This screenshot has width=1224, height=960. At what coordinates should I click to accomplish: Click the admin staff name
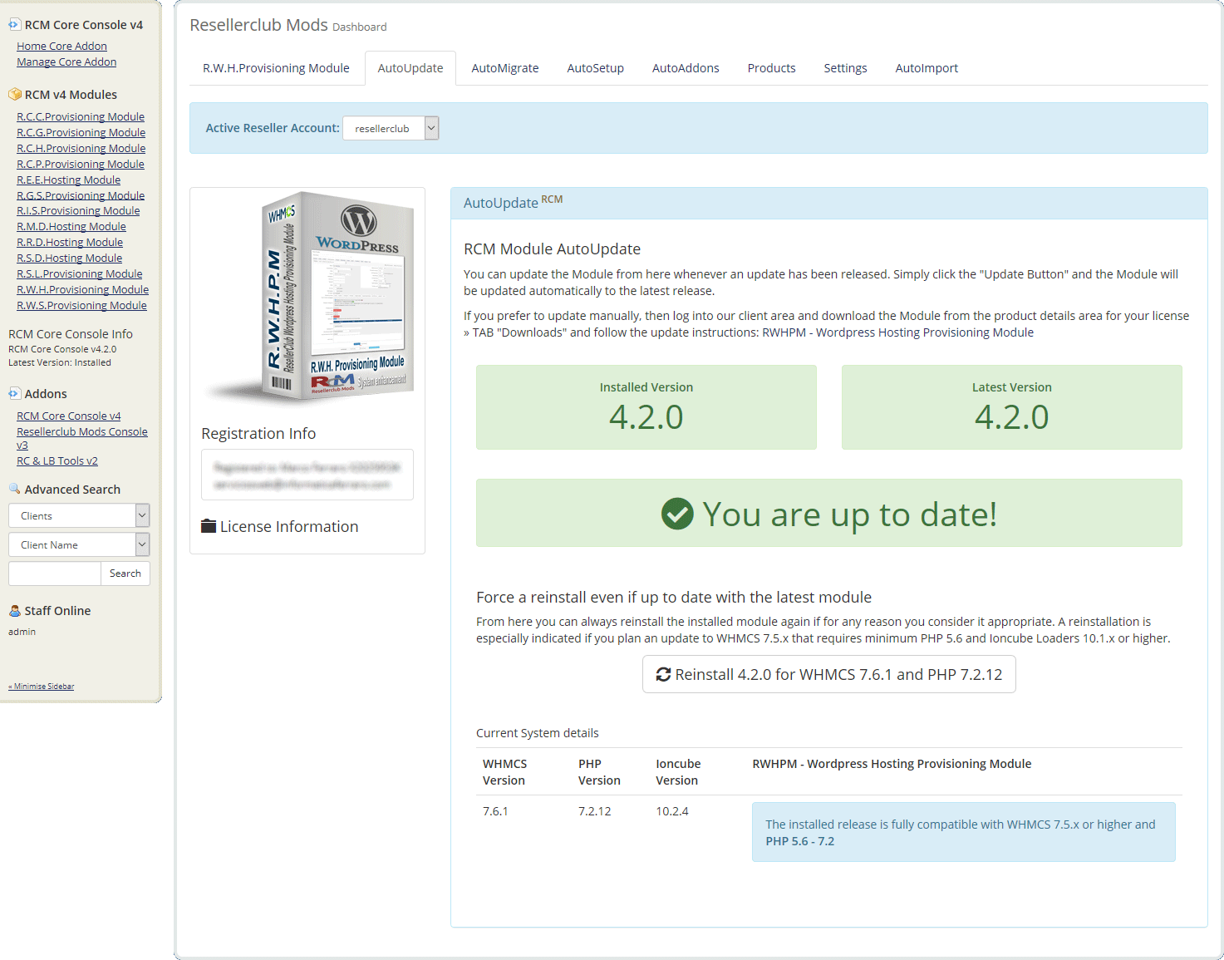coord(22,632)
